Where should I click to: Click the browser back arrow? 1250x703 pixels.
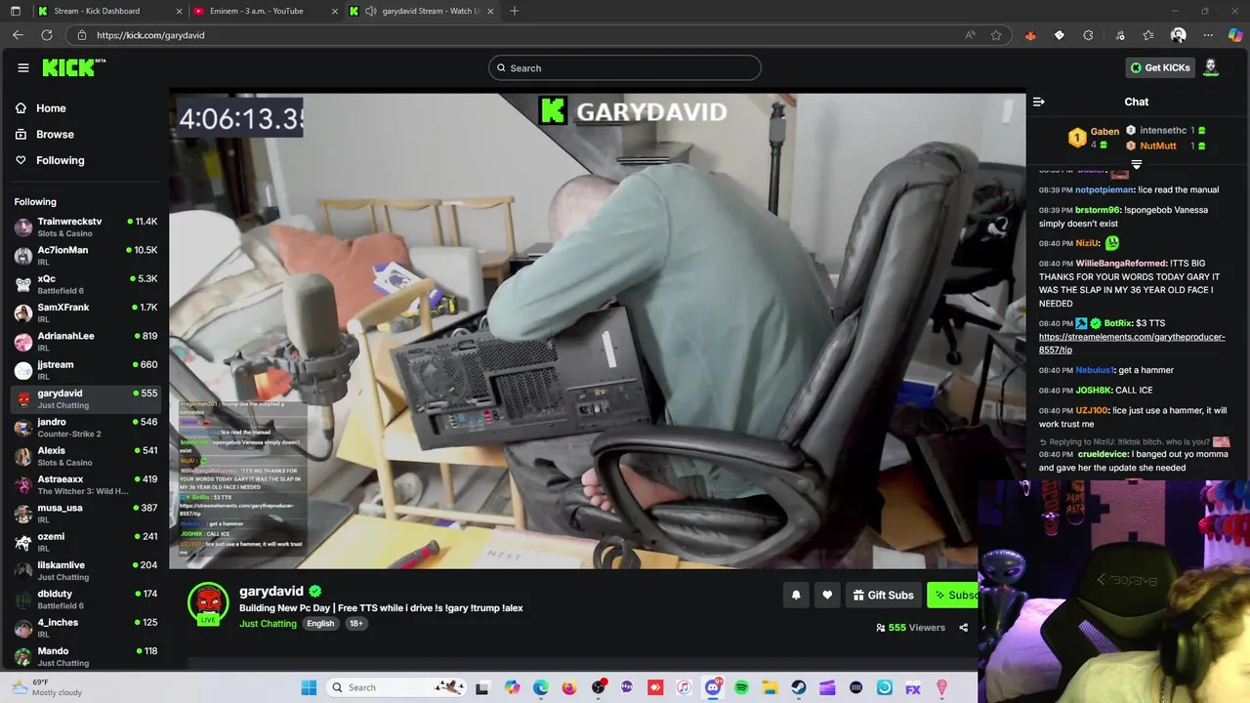click(18, 35)
